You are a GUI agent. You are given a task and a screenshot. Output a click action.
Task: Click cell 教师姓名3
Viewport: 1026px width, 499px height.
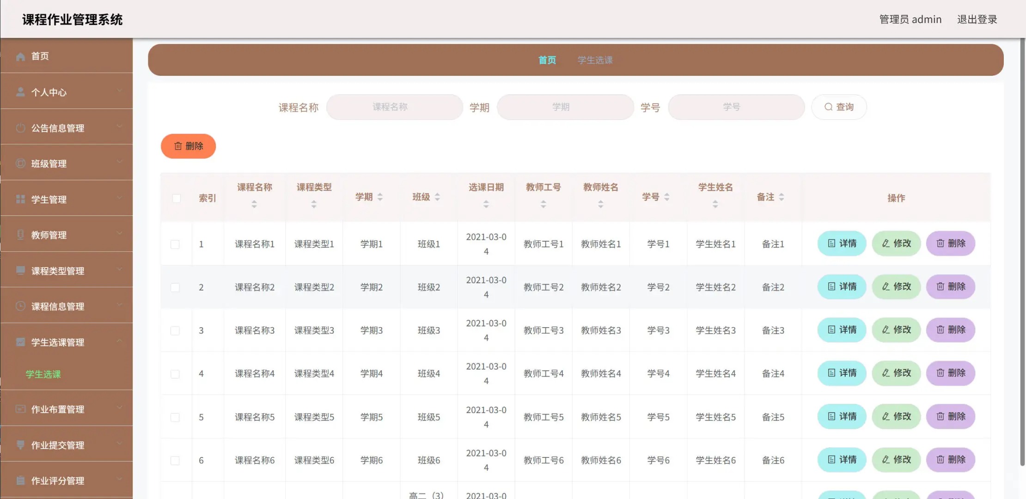[x=601, y=330]
